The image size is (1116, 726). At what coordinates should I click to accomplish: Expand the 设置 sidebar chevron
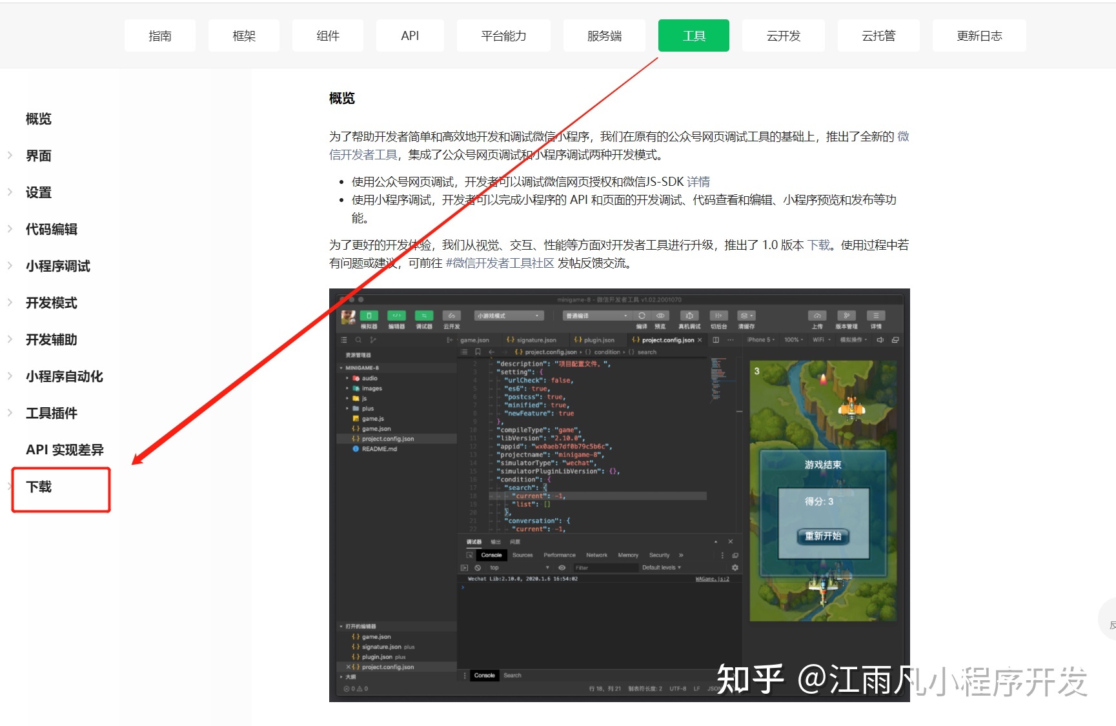click(10, 192)
